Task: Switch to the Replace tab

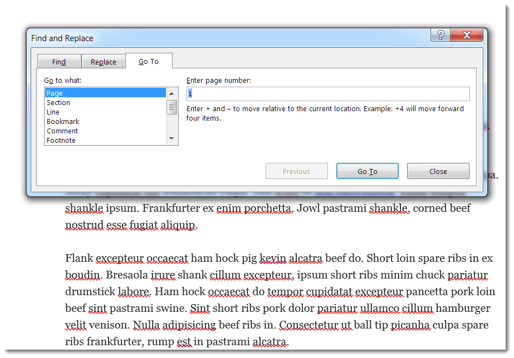Action: tap(103, 61)
